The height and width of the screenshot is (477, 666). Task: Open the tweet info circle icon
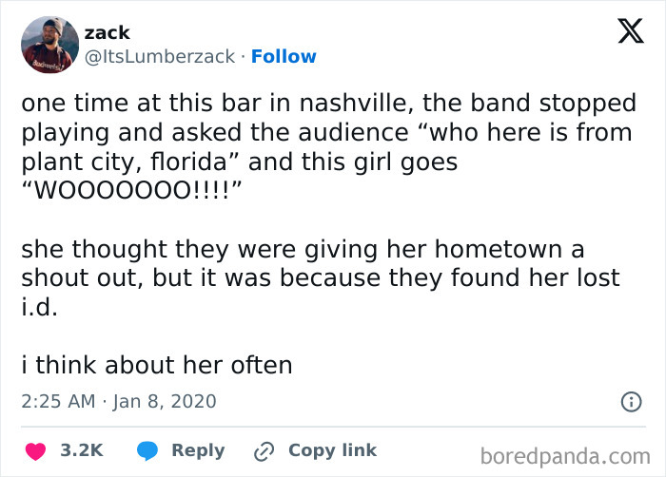click(x=630, y=402)
